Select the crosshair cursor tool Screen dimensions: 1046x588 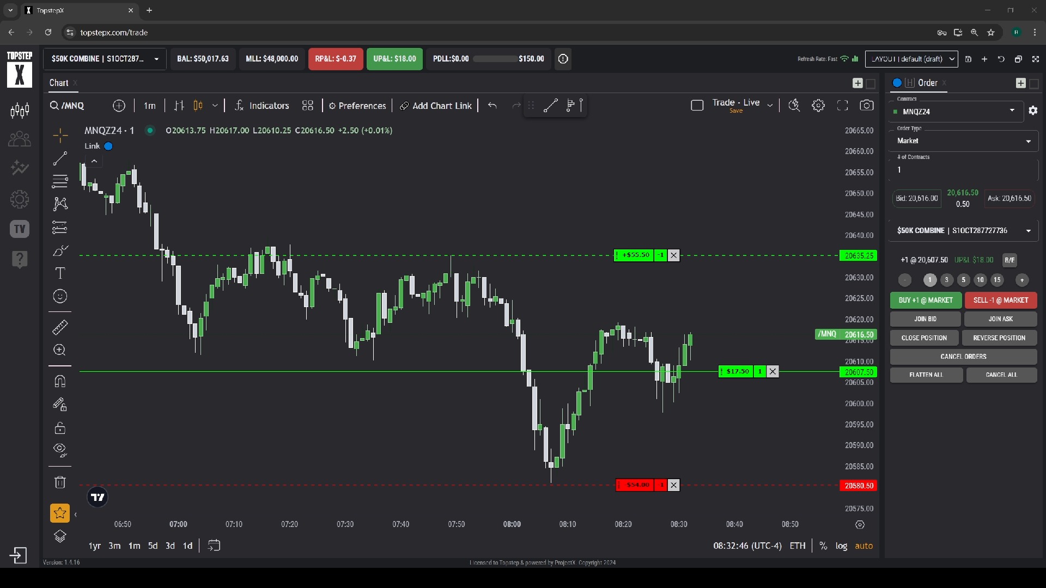click(x=60, y=135)
